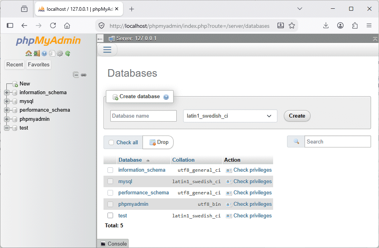
Task: Open phpMyAdmin documentation help icon
Action: pyautogui.click(x=44, y=53)
